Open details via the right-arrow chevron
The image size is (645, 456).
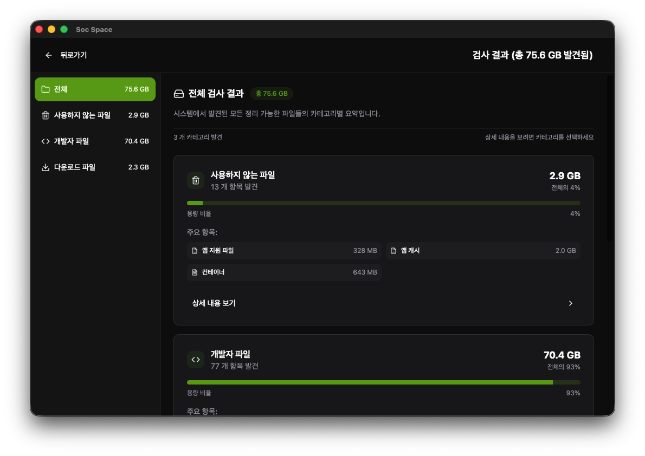(x=570, y=303)
